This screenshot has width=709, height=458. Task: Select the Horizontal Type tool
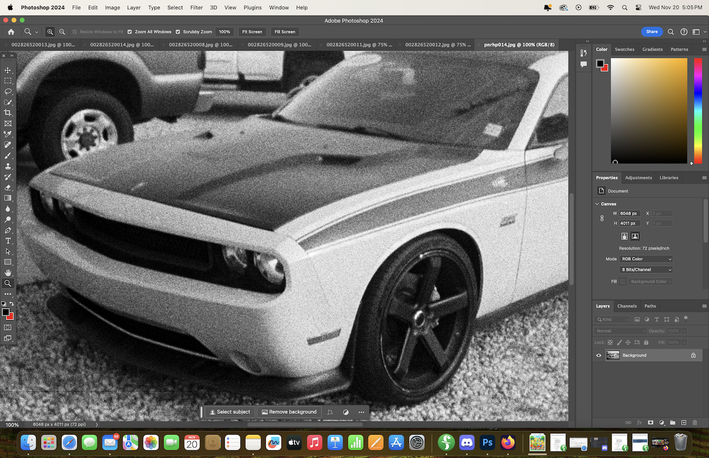coord(8,241)
